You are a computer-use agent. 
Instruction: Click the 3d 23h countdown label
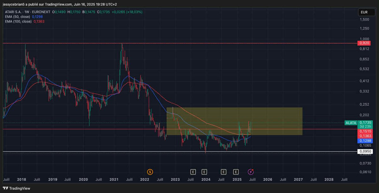(x=365, y=126)
